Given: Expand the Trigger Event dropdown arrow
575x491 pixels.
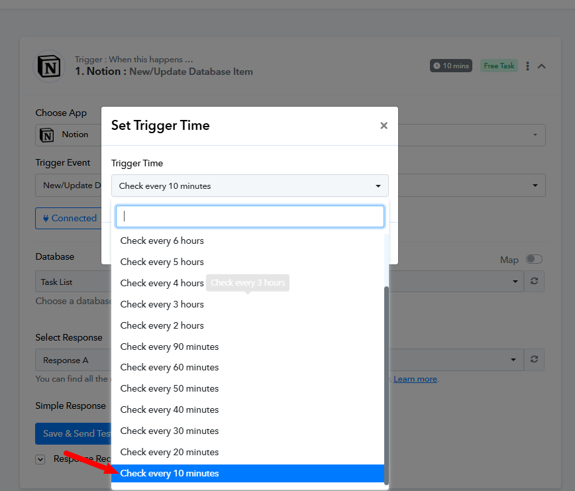Looking at the screenshot, I should (535, 185).
